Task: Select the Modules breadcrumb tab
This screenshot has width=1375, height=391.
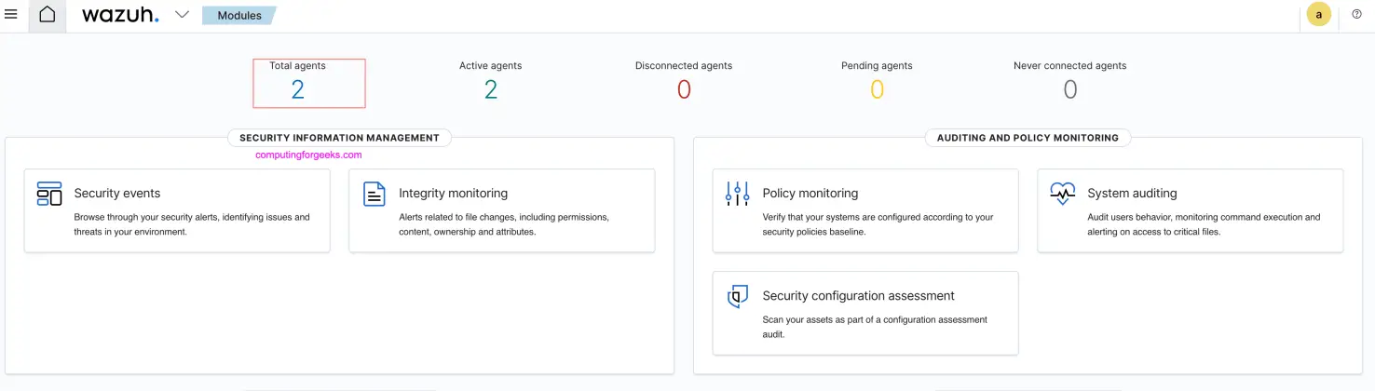Action: (239, 16)
